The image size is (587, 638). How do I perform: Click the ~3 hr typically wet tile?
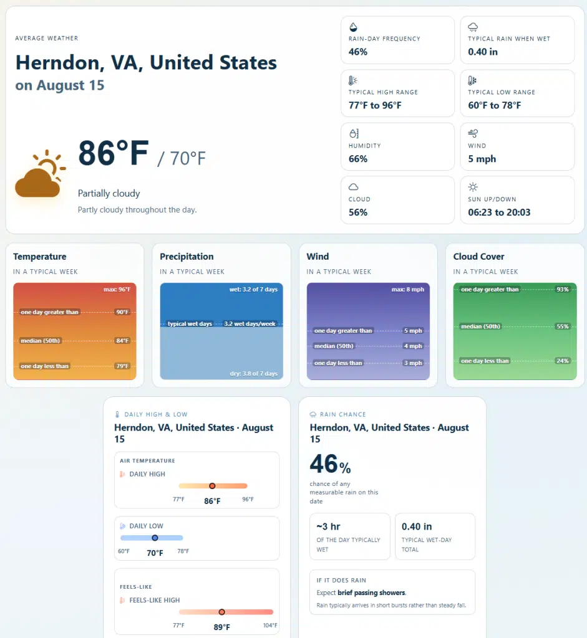pyautogui.click(x=349, y=536)
